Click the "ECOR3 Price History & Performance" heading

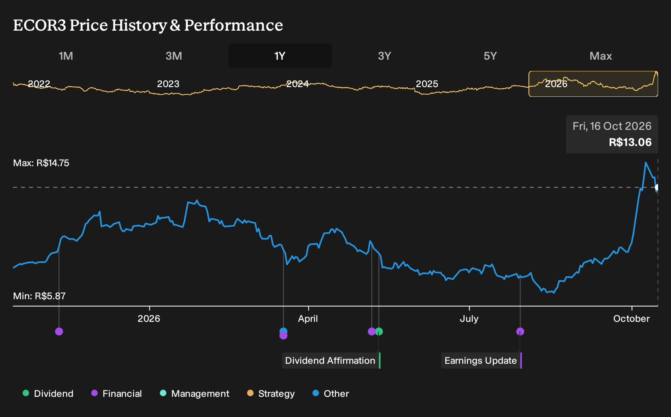148,25
